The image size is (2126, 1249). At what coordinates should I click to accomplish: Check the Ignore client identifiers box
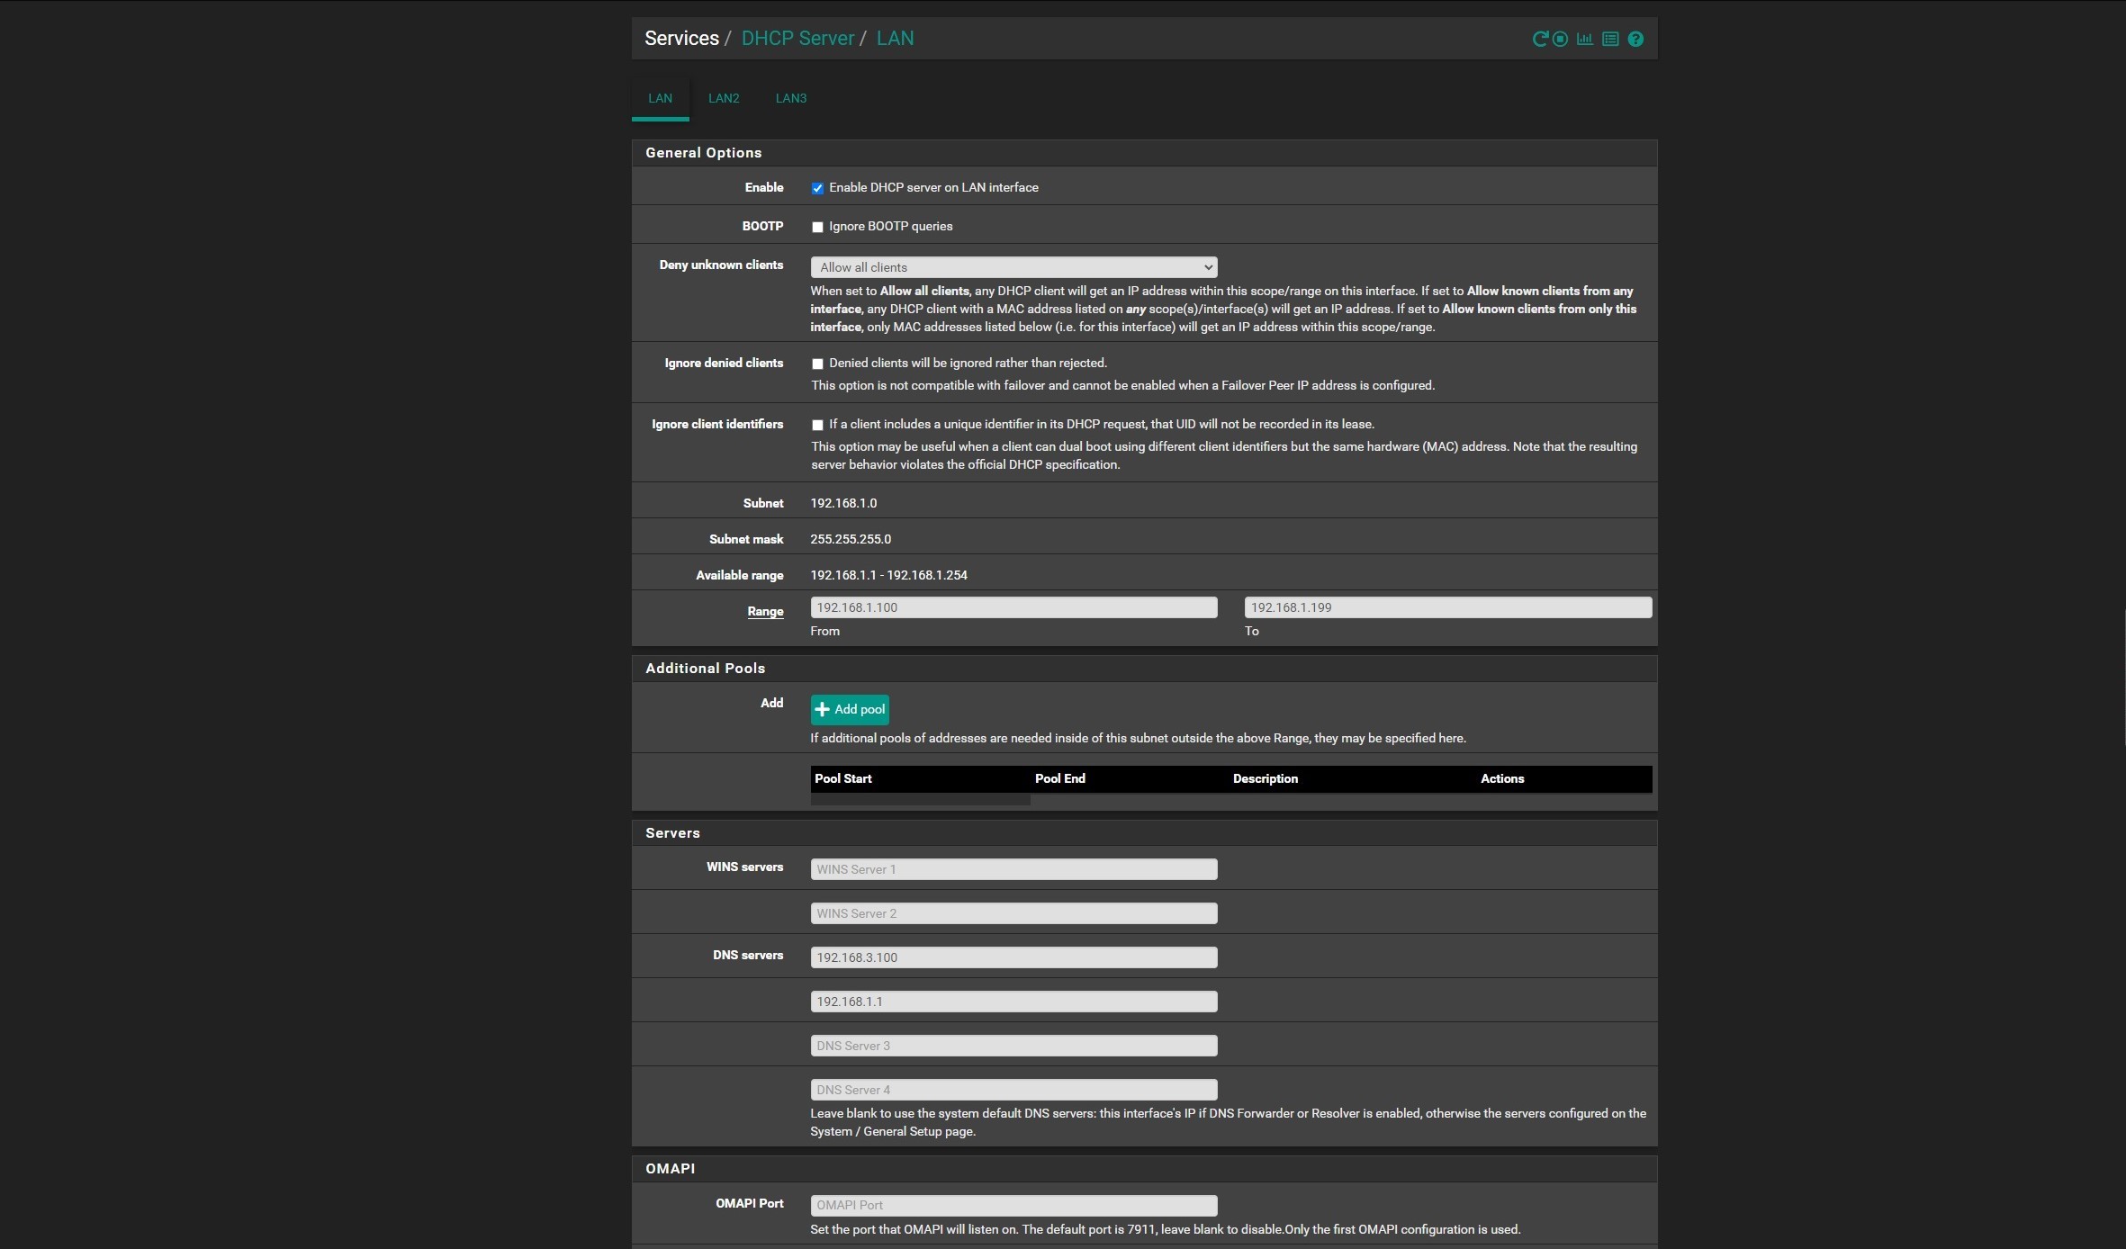click(x=817, y=425)
